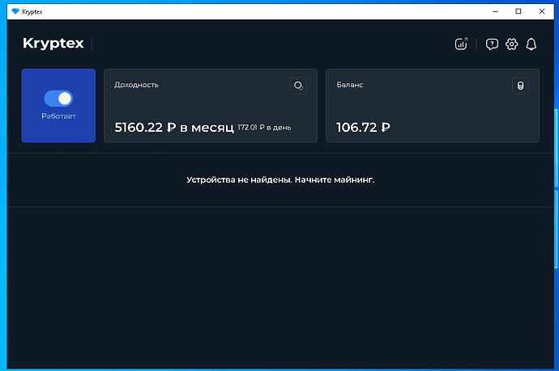Viewport: 559px width, 371px height.
Task: Click the coins stack icon in Баланс card
Action: pos(520,86)
